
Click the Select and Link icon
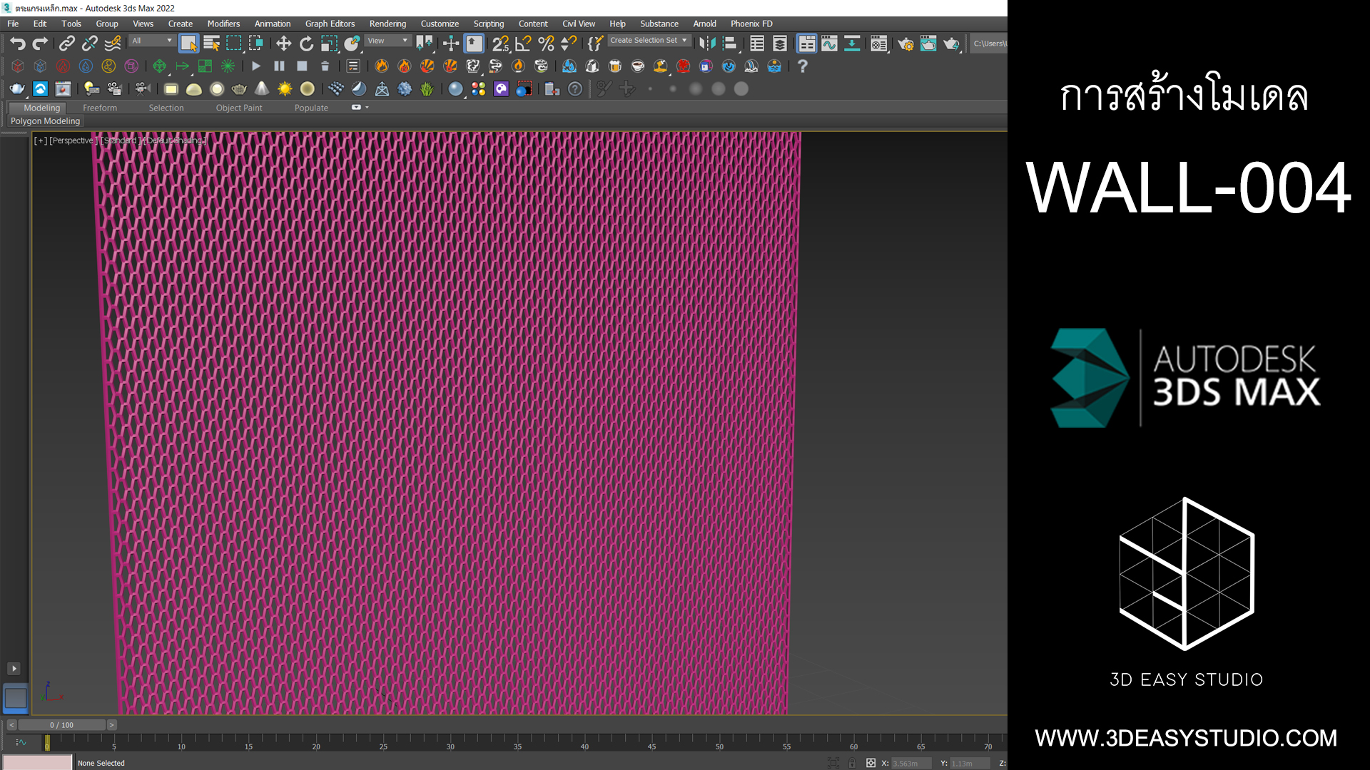(x=66, y=43)
